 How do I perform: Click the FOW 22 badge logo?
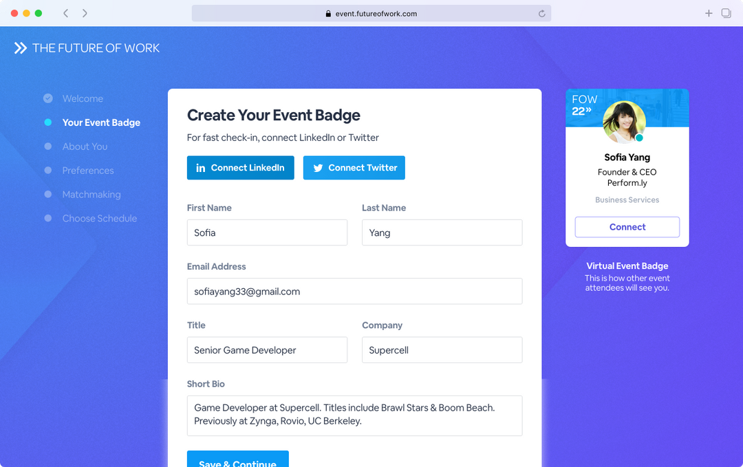(584, 105)
